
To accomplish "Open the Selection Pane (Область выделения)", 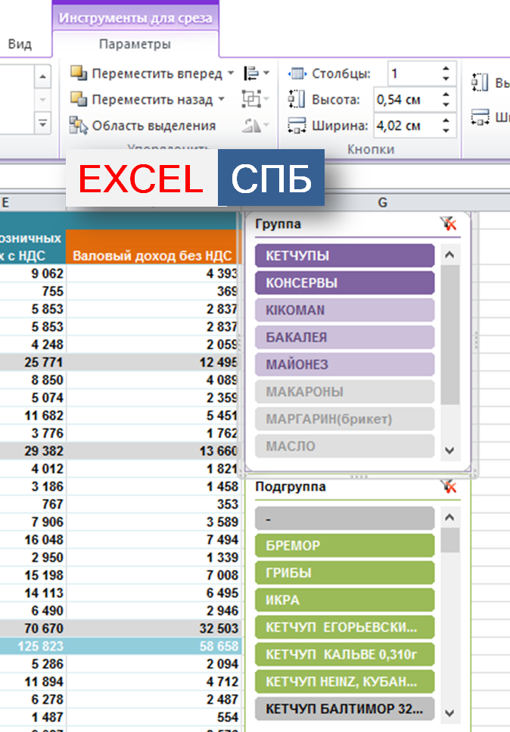I will coord(144,126).
